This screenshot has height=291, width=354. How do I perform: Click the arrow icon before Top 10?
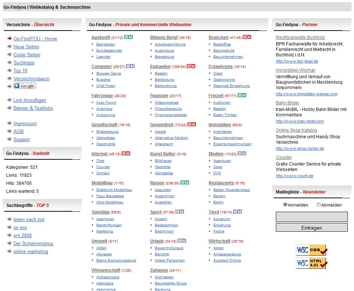[x=9, y=70]
